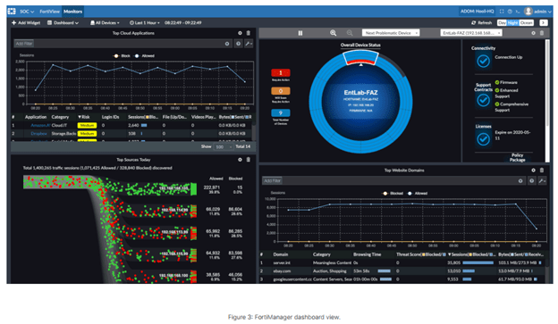This screenshot has height=324, width=558.
Task: Clear the filter in Top Website Domains
Action: click(x=520, y=181)
